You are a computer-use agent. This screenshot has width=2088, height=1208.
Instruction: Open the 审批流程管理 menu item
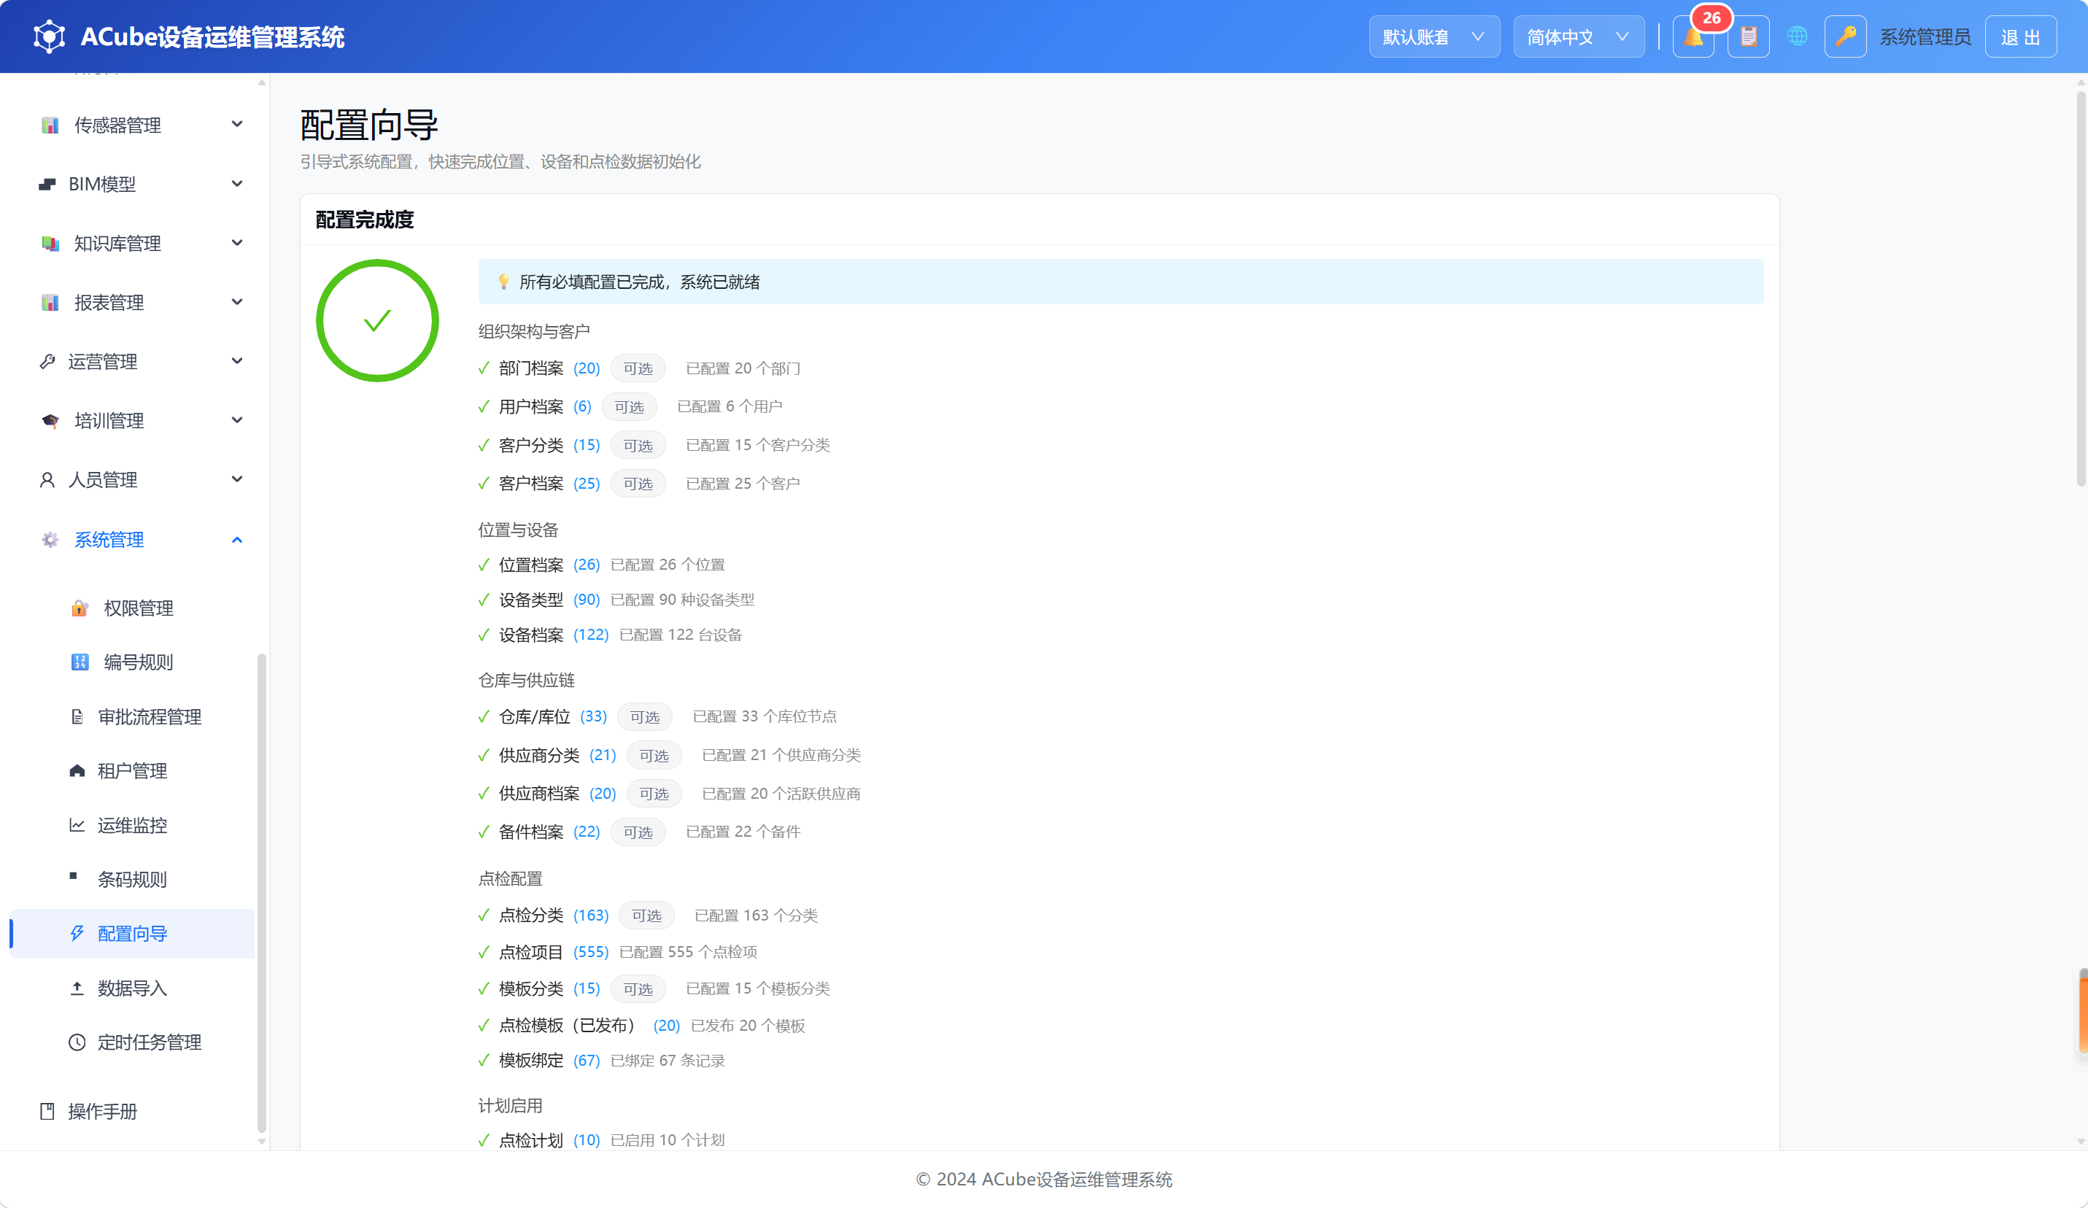[x=133, y=716]
